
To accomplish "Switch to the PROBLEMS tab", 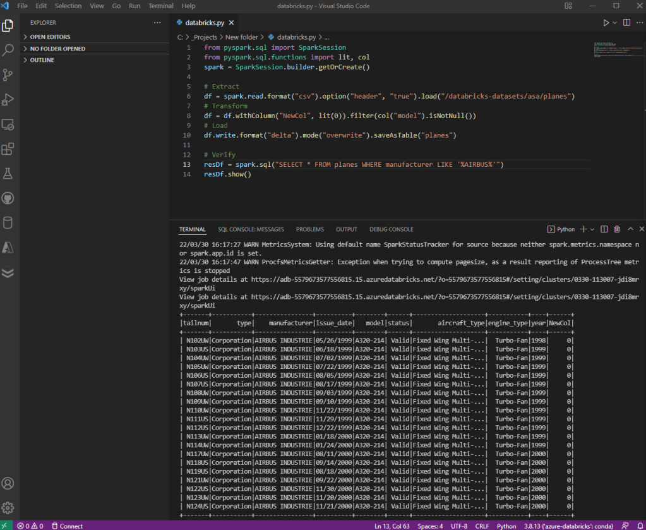I will coord(309,229).
